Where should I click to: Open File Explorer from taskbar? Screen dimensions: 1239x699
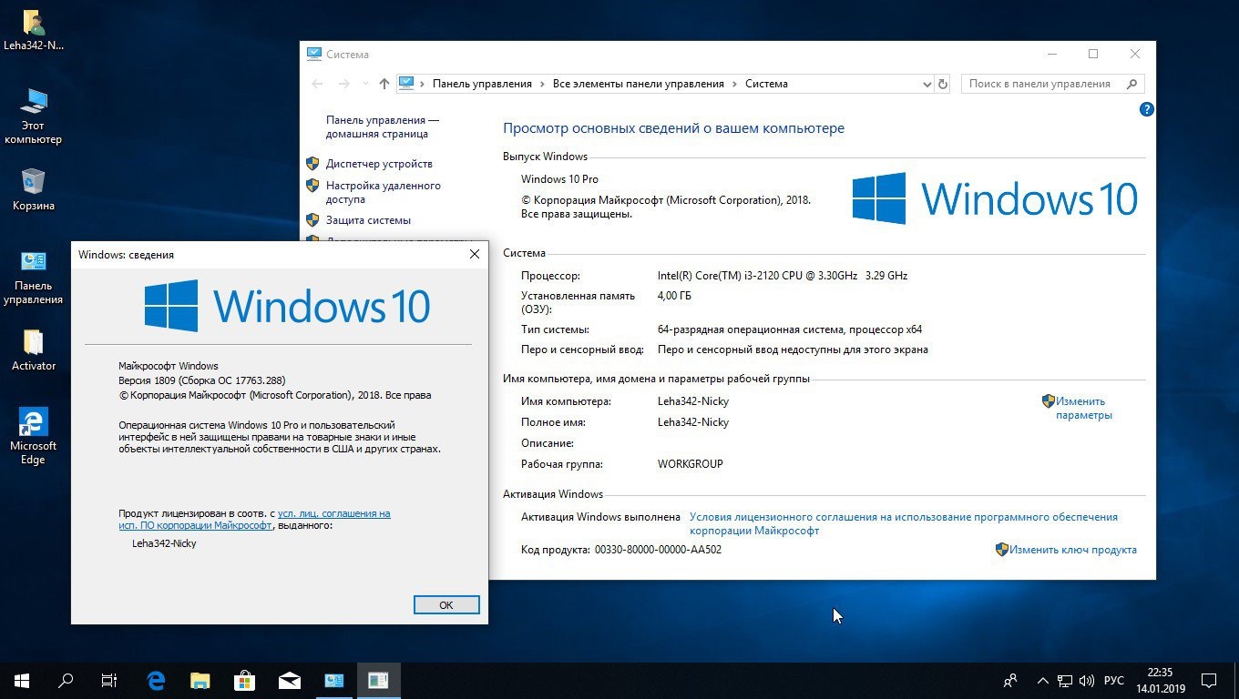click(x=200, y=680)
